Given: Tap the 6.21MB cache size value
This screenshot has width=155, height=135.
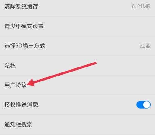Looking at the screenshot, I should click(141, 7).
